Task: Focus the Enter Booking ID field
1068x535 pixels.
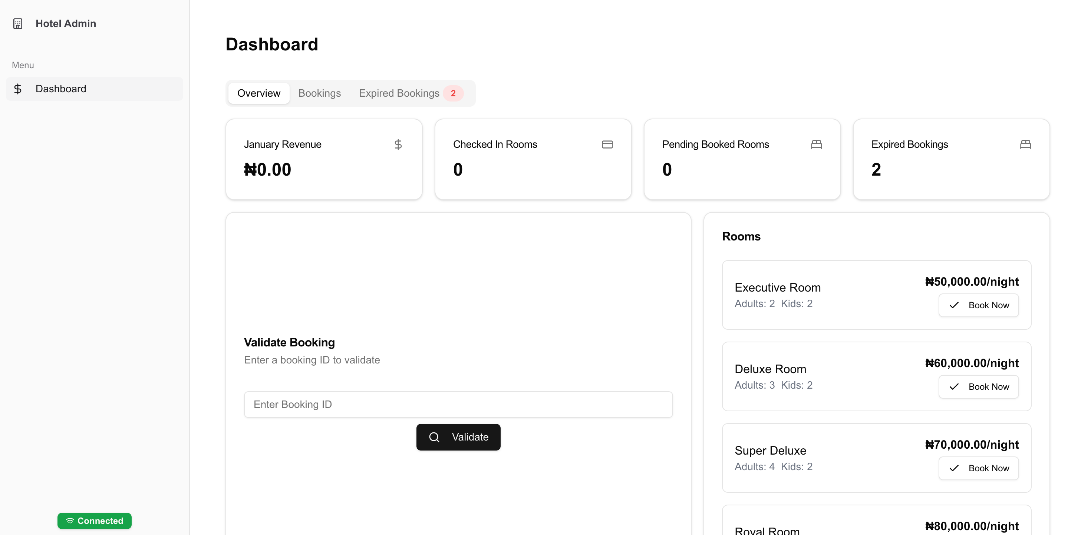Action: pos(458,404)
